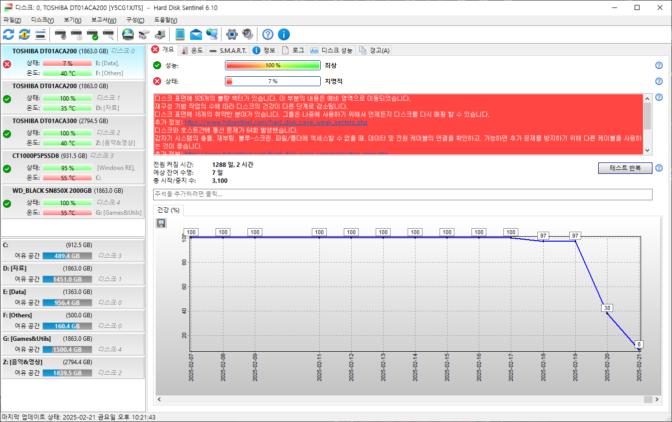This screenshot has width=672, height=422.
Task: Click the disk with speaker toolbar icon
Action: pos(60,34)
